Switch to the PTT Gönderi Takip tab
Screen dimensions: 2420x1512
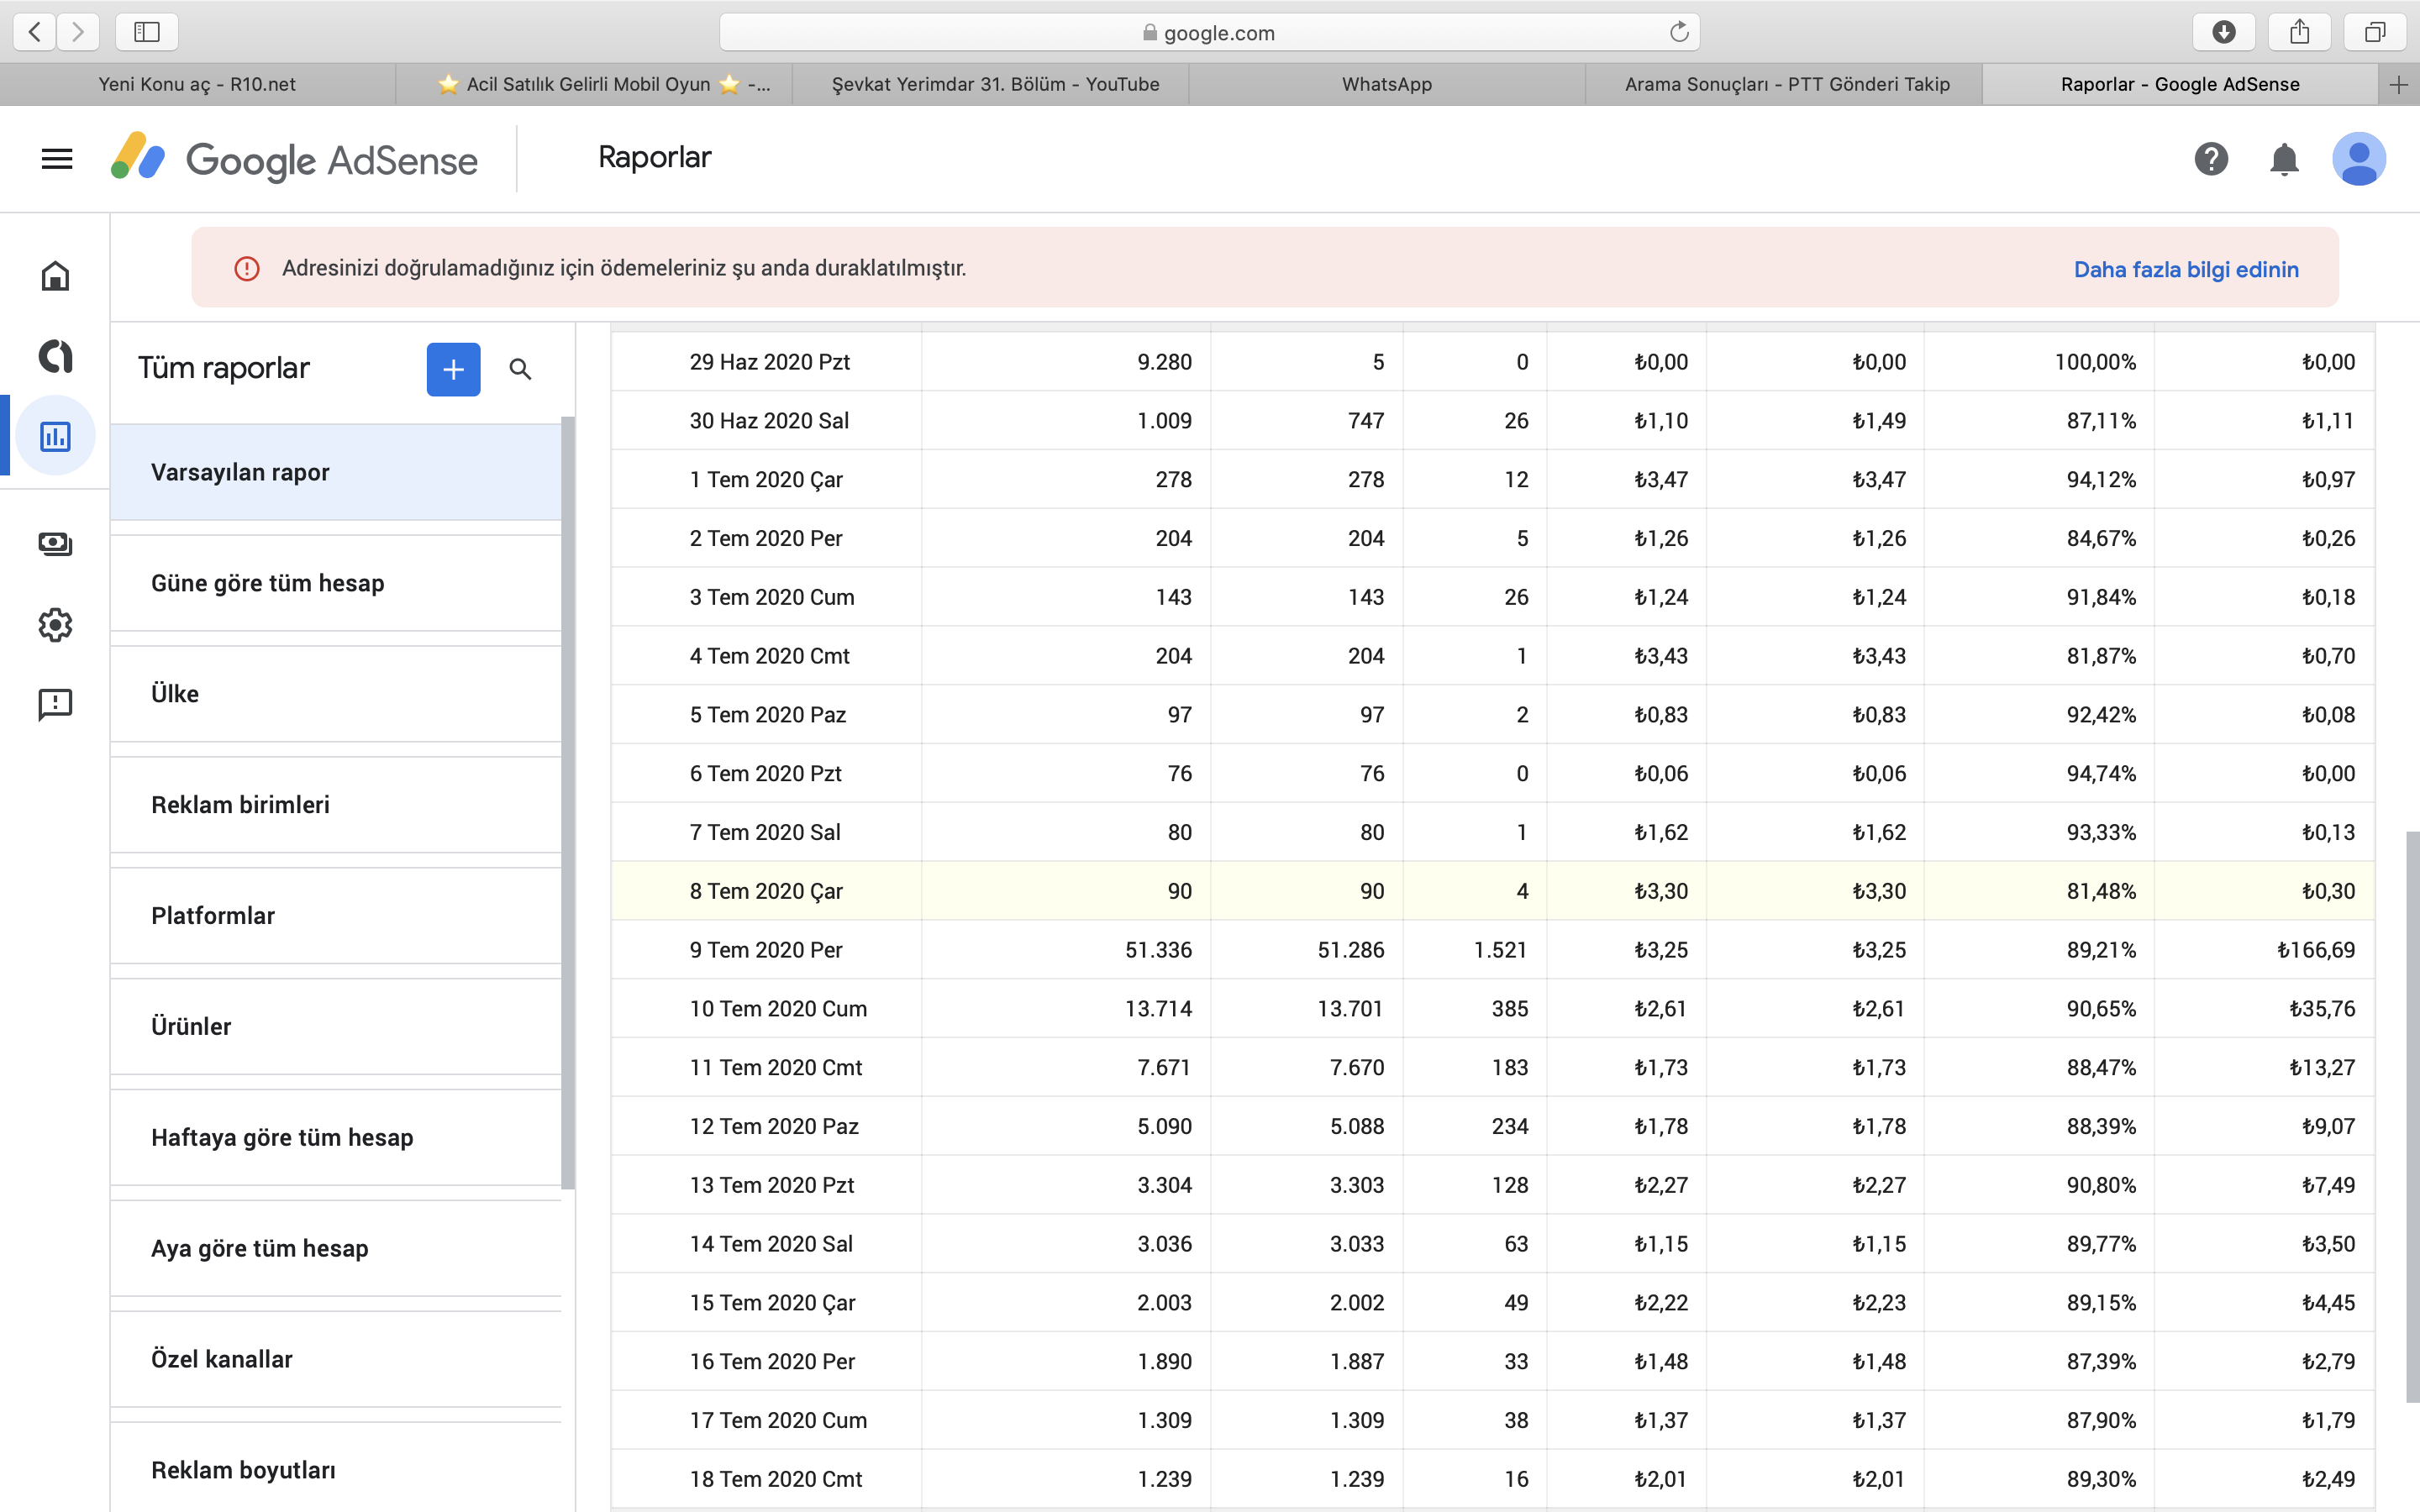point(1784,85)
